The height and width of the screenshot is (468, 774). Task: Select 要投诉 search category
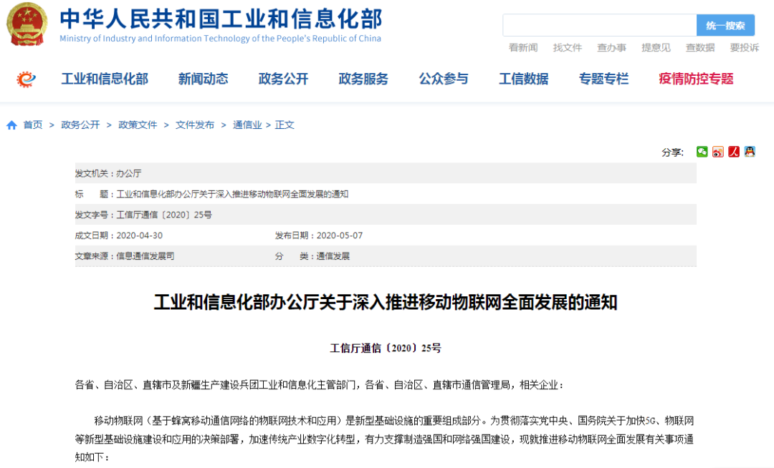(x=745, y=48)
